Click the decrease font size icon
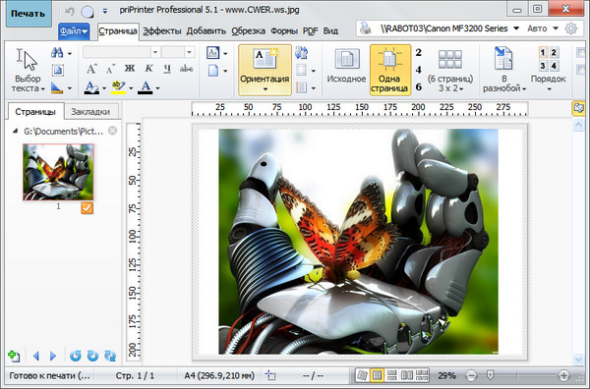590x389 pixels. (110, 69)
